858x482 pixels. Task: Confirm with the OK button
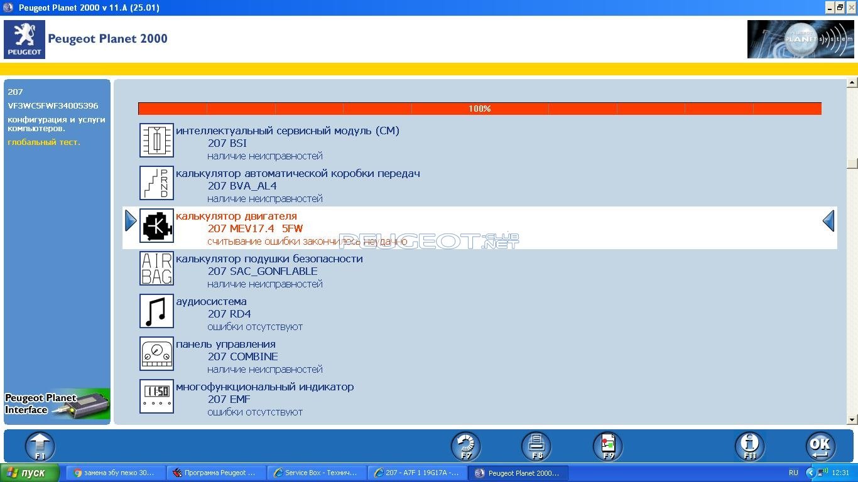click(x=820, y=447)
